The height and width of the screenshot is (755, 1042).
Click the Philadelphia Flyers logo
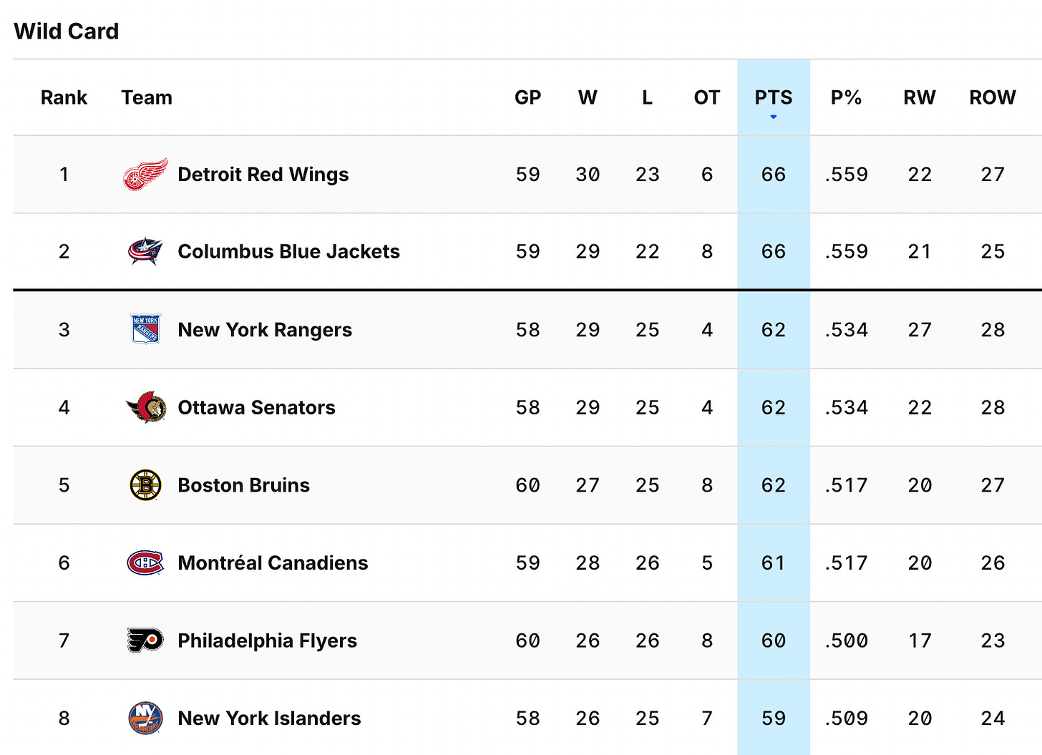tap(145, 640)
